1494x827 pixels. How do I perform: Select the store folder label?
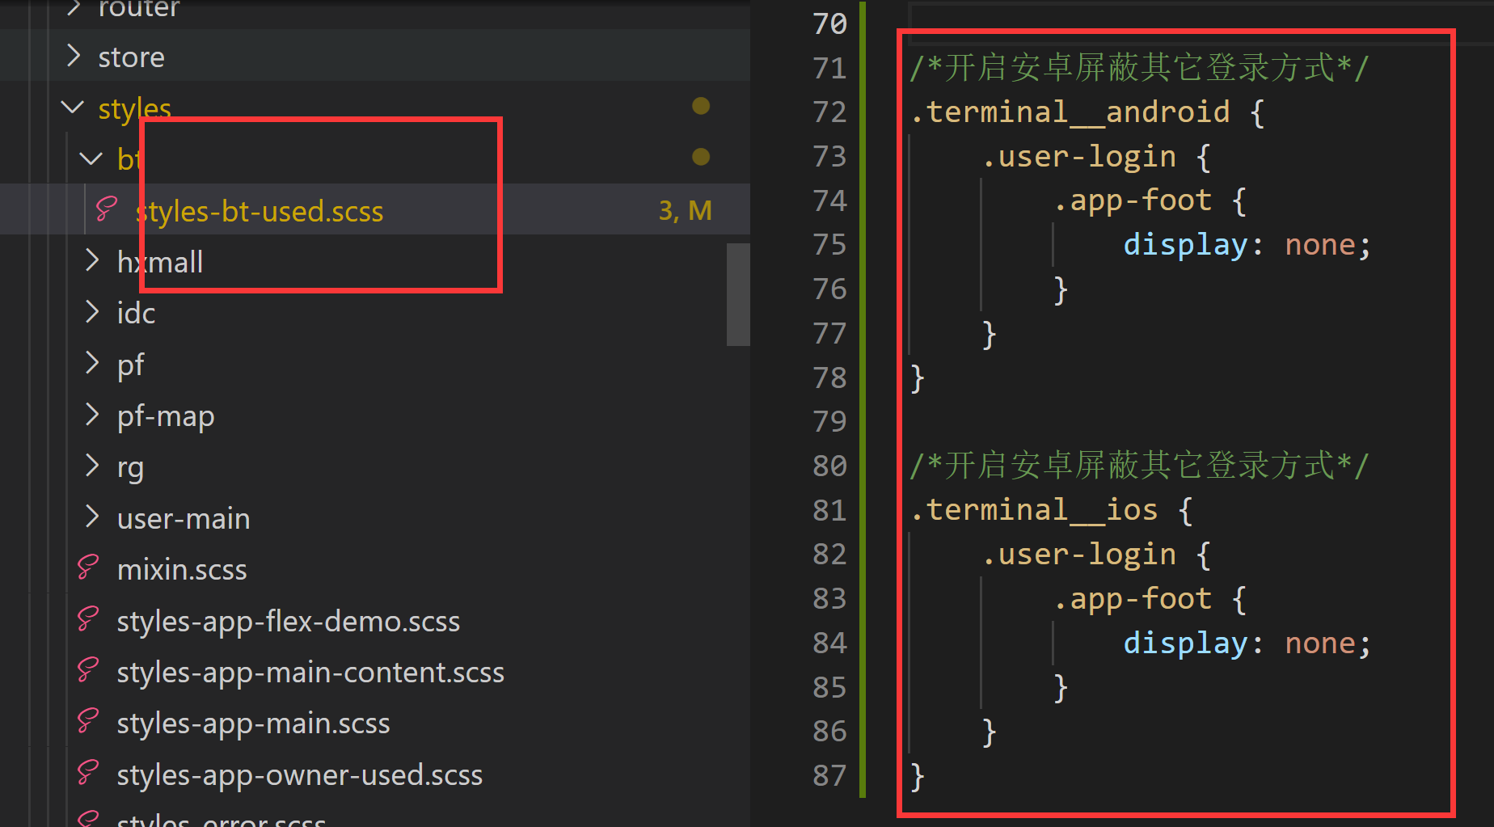click(131, 57)
